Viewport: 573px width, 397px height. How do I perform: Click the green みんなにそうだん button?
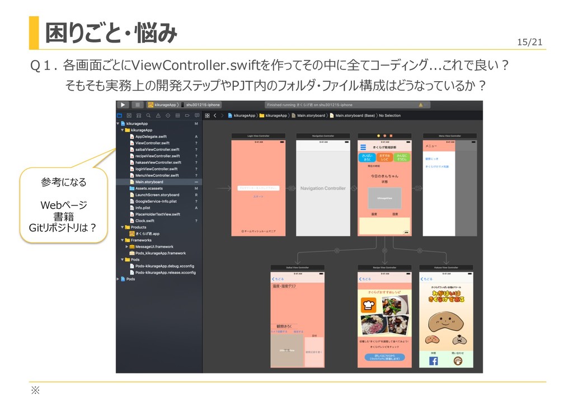tap(402, 157)
